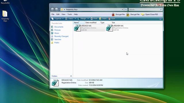
Task: Click the Views toolbar button
Action: [x=69, y=19]
